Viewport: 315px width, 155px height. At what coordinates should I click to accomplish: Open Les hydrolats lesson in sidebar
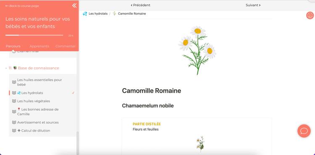[x=32, y=93]
